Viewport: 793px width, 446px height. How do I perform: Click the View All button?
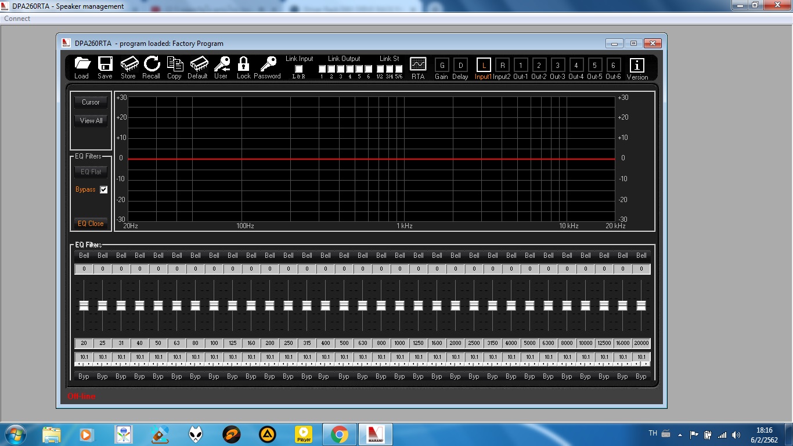[91, 121]
